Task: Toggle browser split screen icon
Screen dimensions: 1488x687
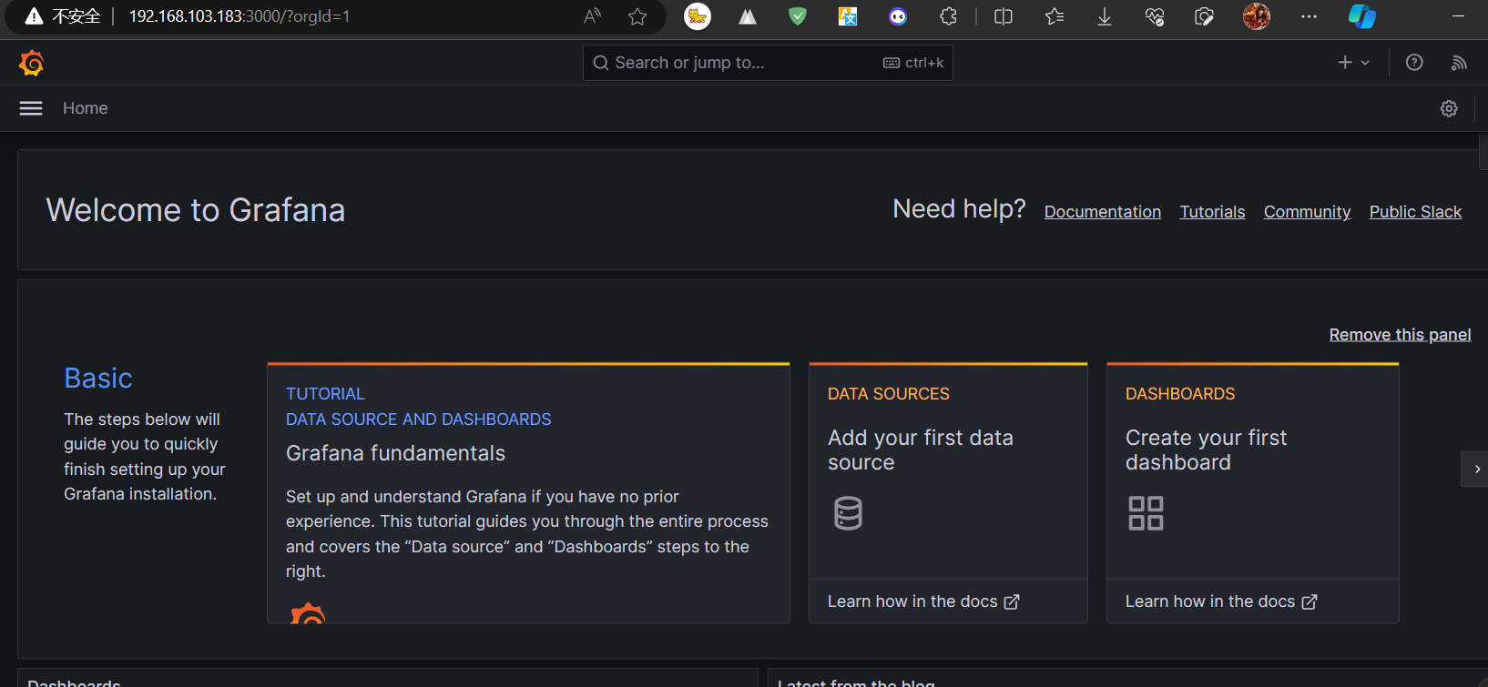Action: click(x=1004, y=16)
